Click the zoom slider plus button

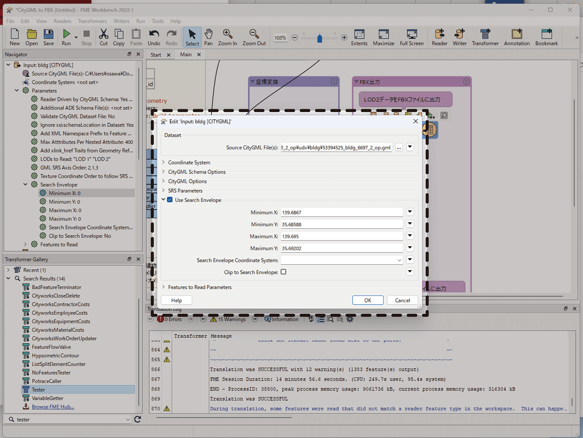click(x=344, y=38)
